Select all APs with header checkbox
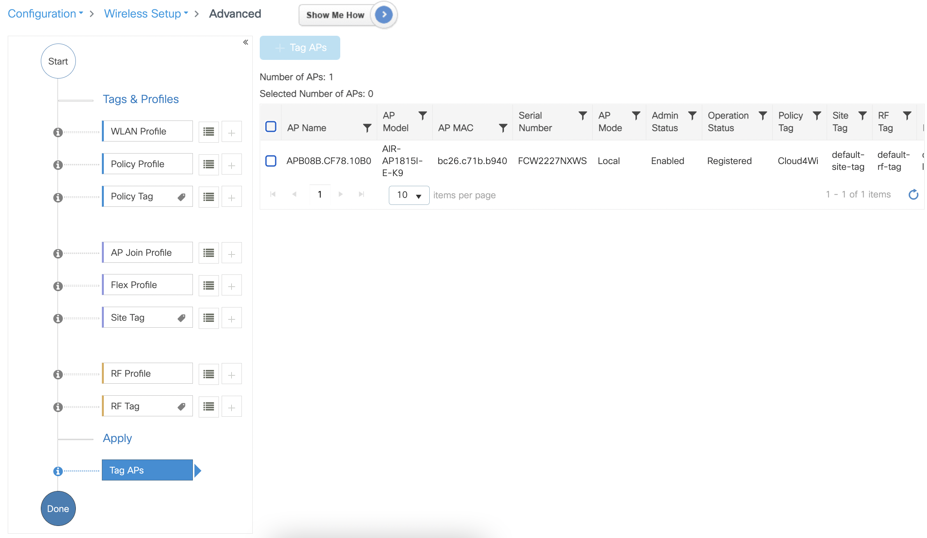This screenshot has height=538, width=927. point(271,126)
